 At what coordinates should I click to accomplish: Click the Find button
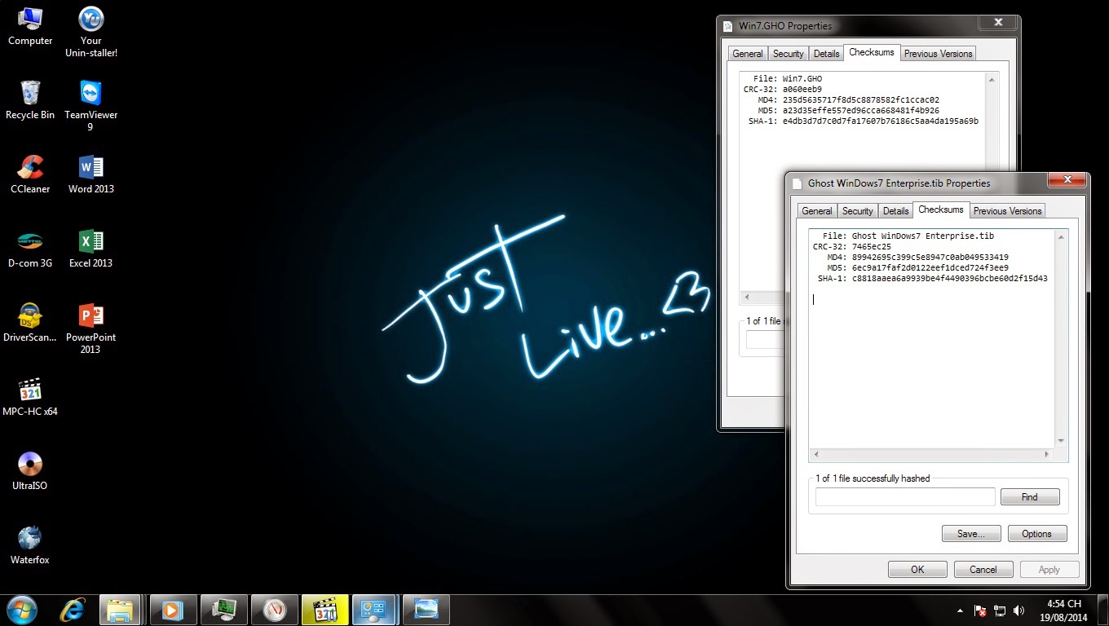pos(1030,497)
